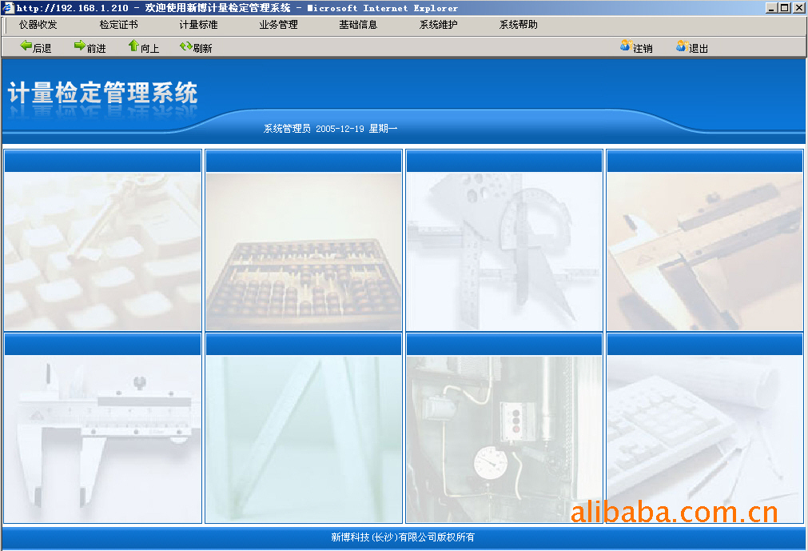Click the 计量检定管理系统 banner title
This screenshot has width=808, height=551.
[102, 94]
